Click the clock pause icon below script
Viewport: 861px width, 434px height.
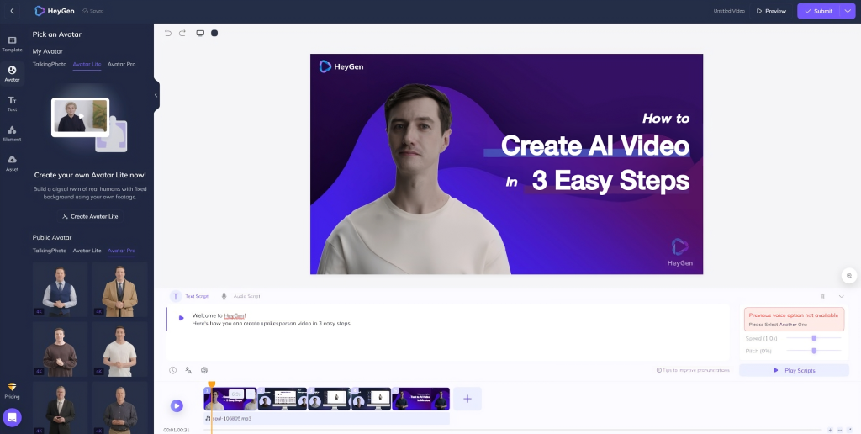pyautogui.click(x=173, y=370)
